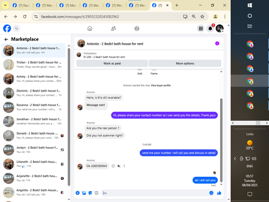
Task: Click the browser back arrow
Action: pyautogui.click(x=6, y=17)
